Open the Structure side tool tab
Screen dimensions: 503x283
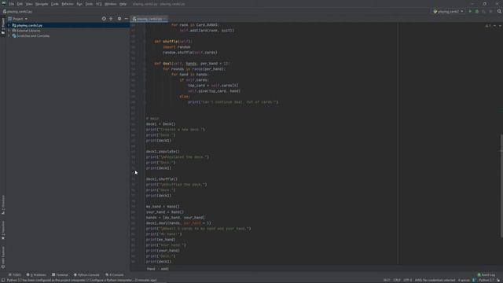tap(3, 204)
